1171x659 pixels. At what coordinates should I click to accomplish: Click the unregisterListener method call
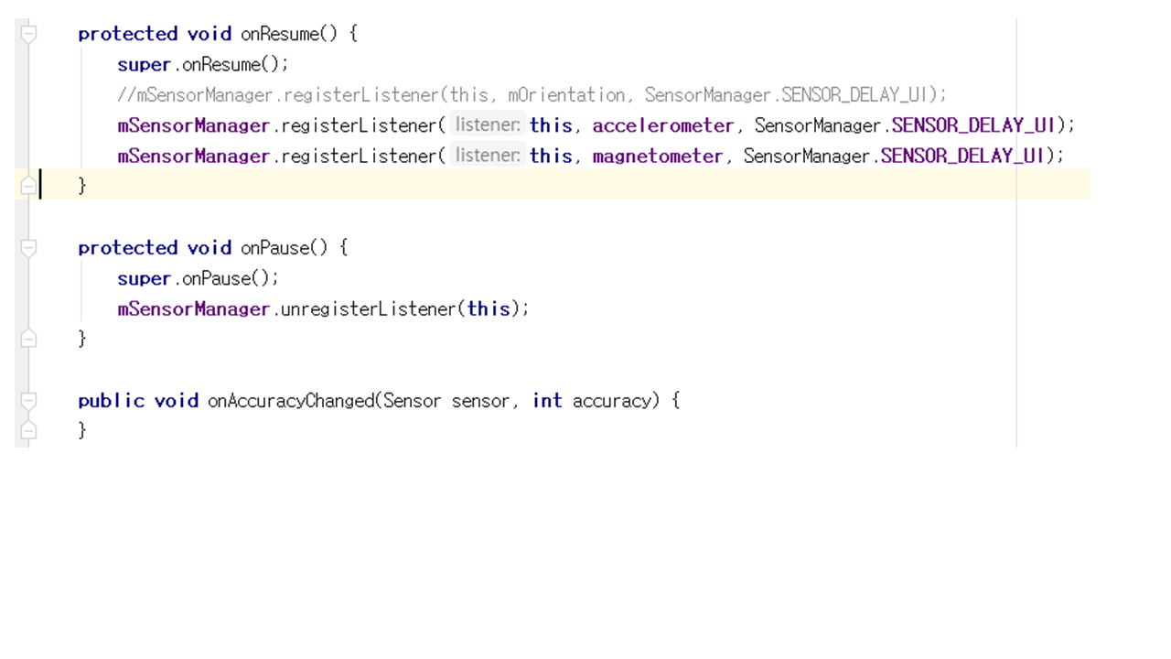(x=368, y=309)
